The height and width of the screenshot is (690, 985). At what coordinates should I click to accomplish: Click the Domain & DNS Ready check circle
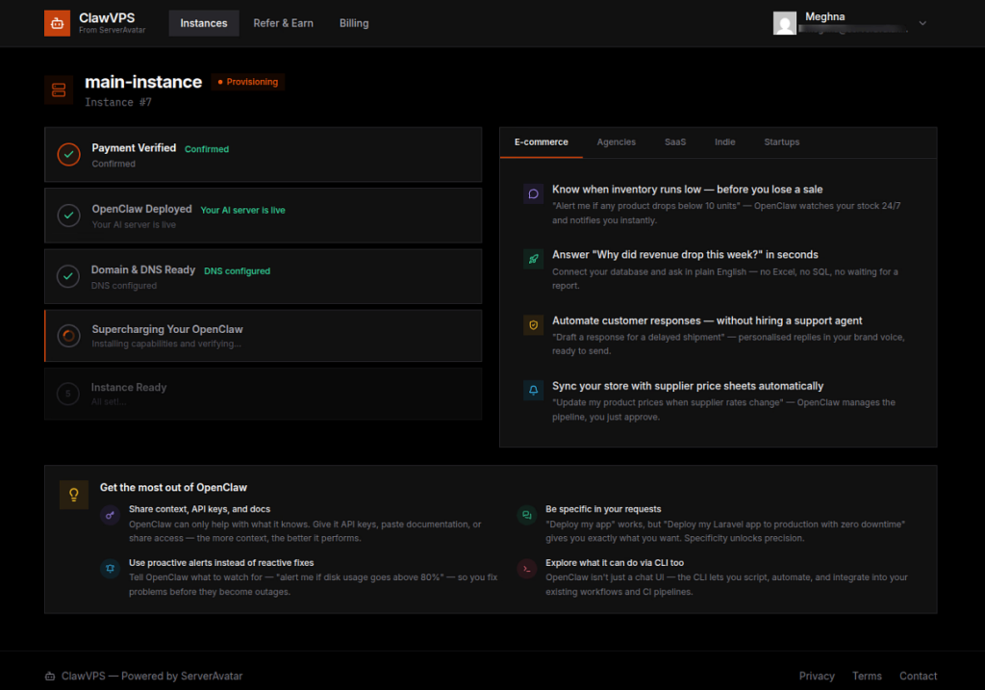[67, 276]
